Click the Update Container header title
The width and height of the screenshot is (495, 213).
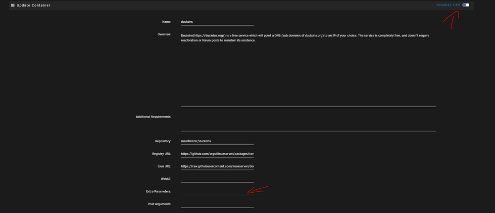34,5
